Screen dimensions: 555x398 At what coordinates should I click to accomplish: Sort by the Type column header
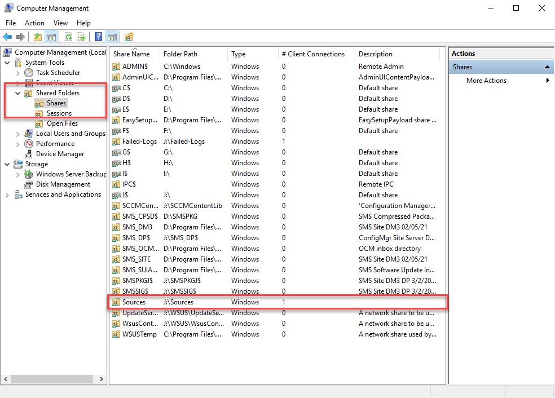pyautogui.click(x=253, y=54)
